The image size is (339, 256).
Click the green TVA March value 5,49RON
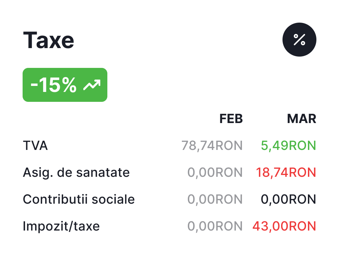pyautogui.click(x=289, y=146)
